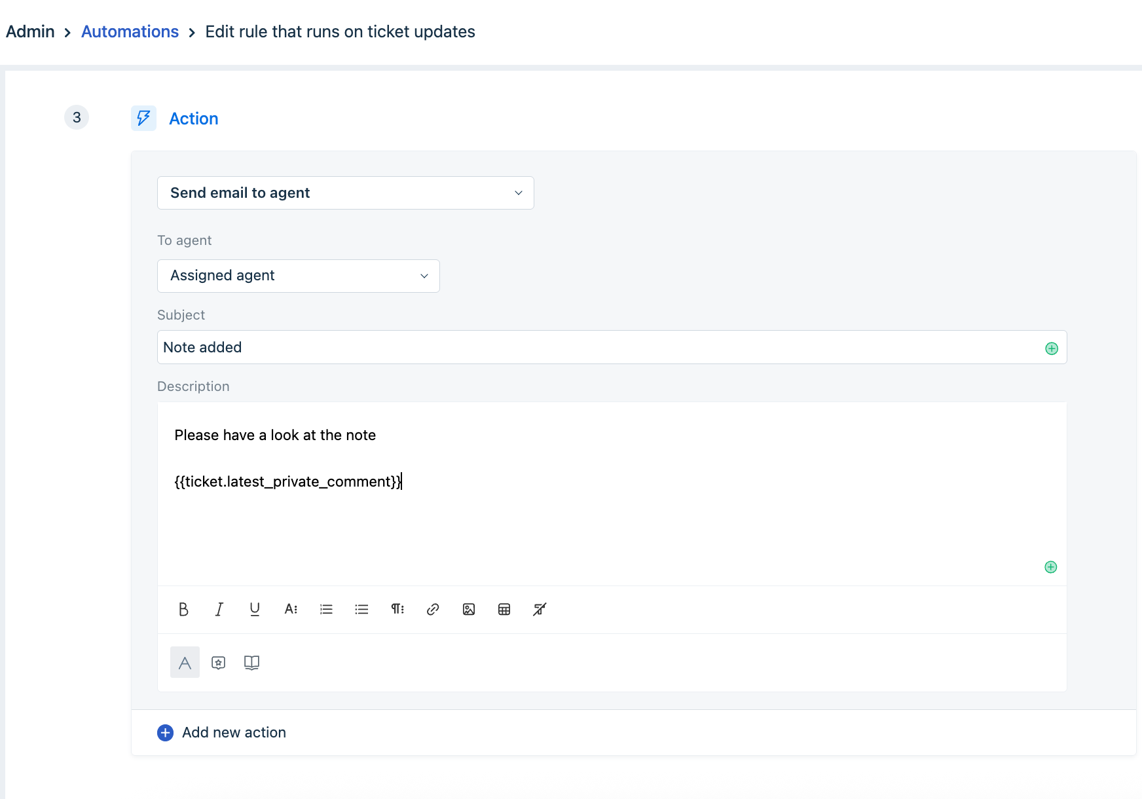Clear text formatting in the editor
1142x799 pixels.
point(540,609)
